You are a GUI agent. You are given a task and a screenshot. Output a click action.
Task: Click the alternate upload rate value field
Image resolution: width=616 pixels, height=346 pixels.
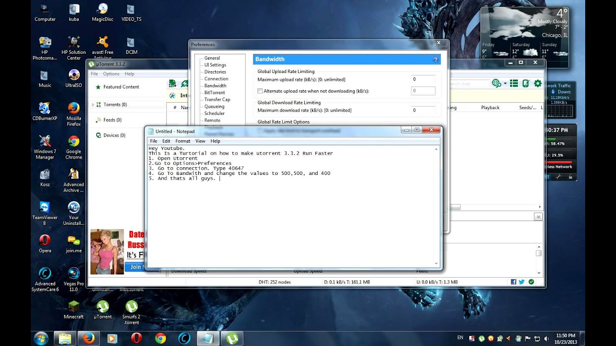423,91
